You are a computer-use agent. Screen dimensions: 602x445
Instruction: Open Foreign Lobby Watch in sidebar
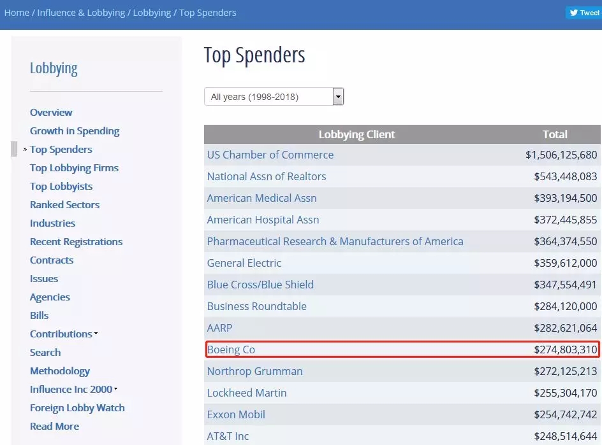[77, 408]
